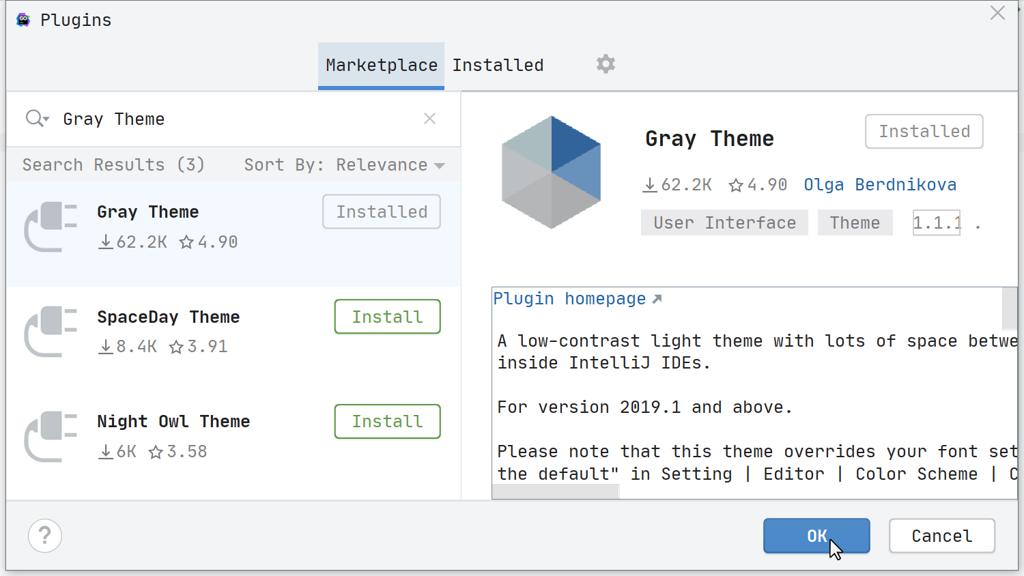Switch to the Installed tab
This screenshot has height=576, width=1024.
tap(498, 64)
